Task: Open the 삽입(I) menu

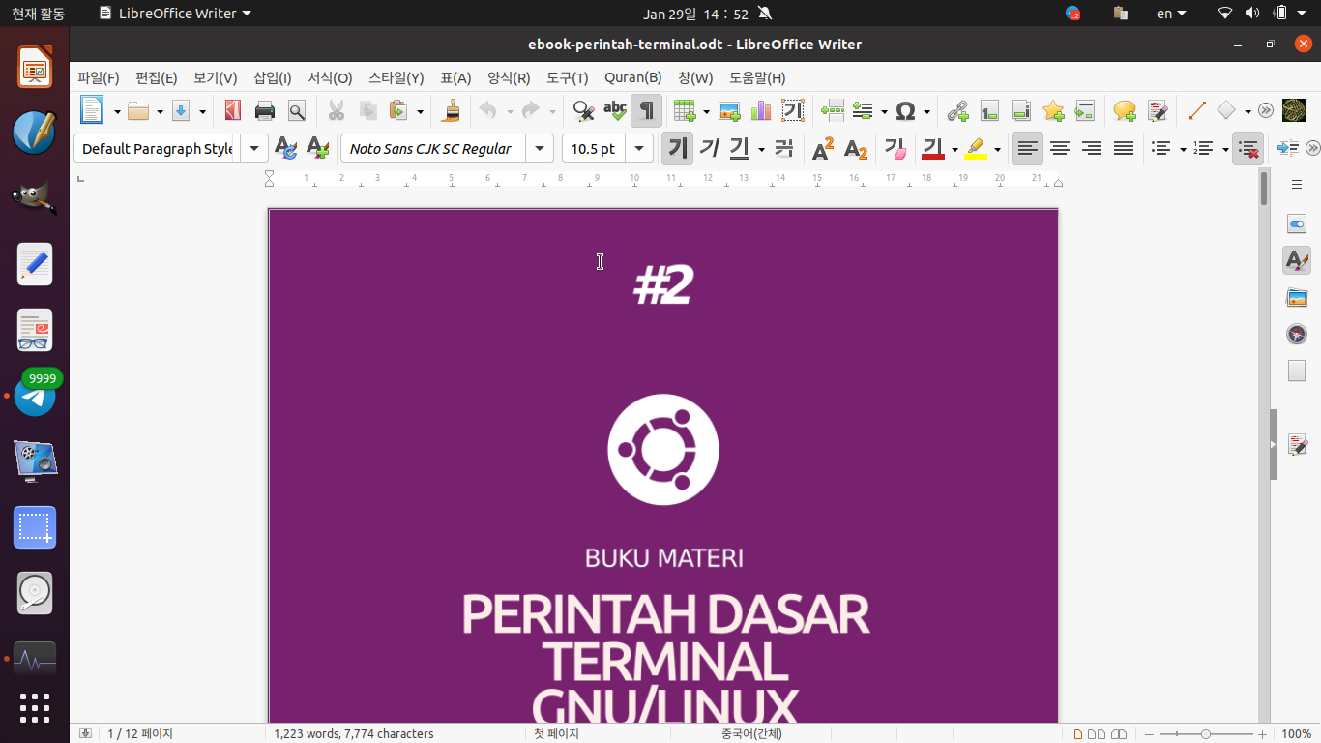Action: point(273,77)
